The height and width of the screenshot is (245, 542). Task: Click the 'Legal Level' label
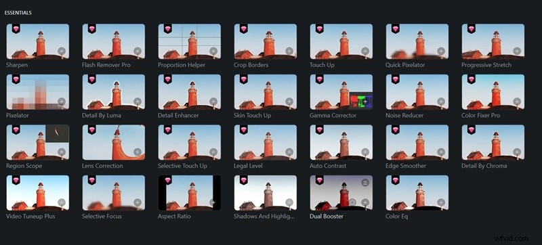click(248, 166)
